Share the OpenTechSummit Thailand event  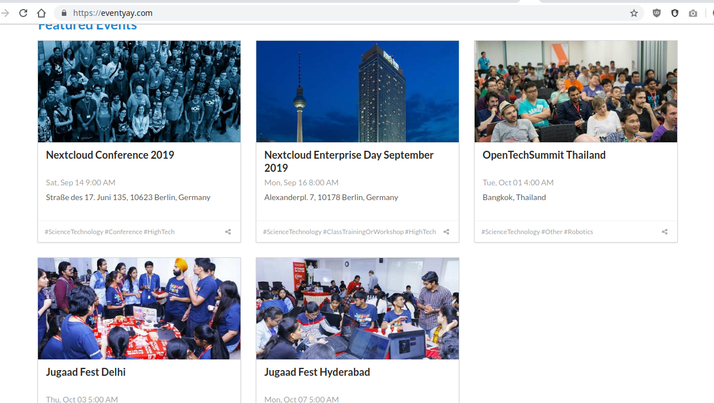pos(664,231)
